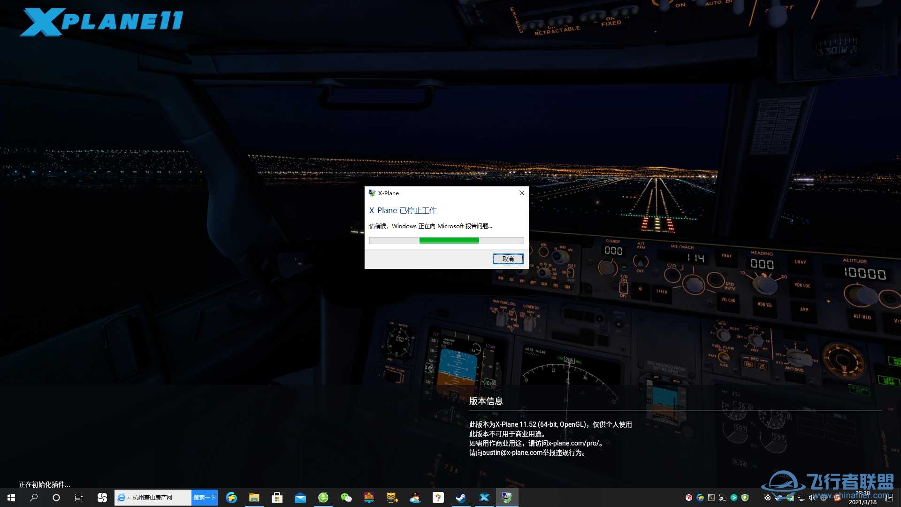Open the Windows Start menu
The height and width of the screenshot is (507, 901).
click(11, 498)
